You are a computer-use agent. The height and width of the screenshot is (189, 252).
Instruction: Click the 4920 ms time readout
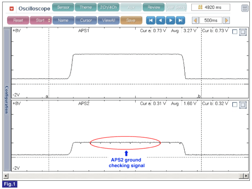(x=211, y=7)
